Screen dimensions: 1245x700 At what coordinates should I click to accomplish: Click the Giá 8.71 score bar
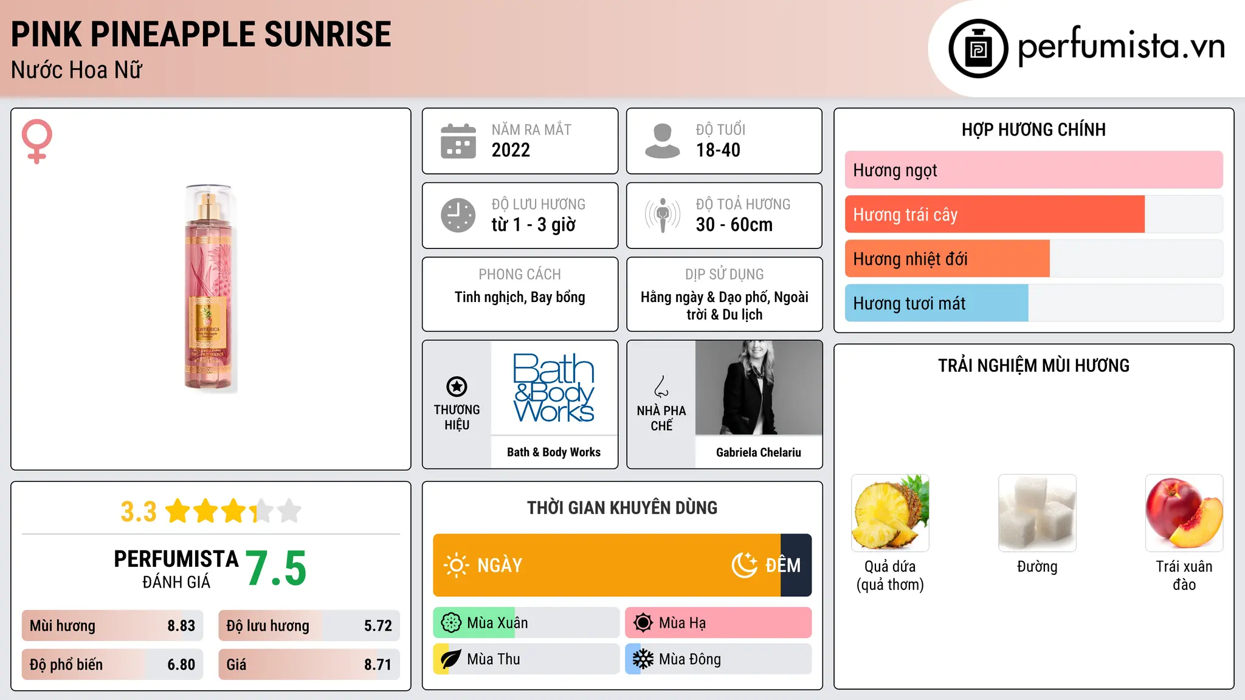[x=309, y=665]
